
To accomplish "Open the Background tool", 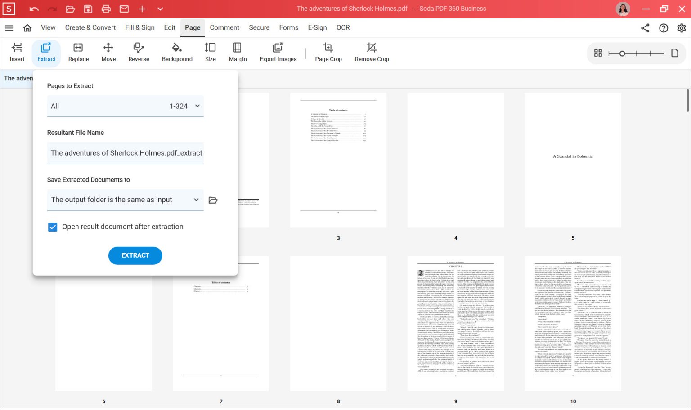I will click(177, 52).
